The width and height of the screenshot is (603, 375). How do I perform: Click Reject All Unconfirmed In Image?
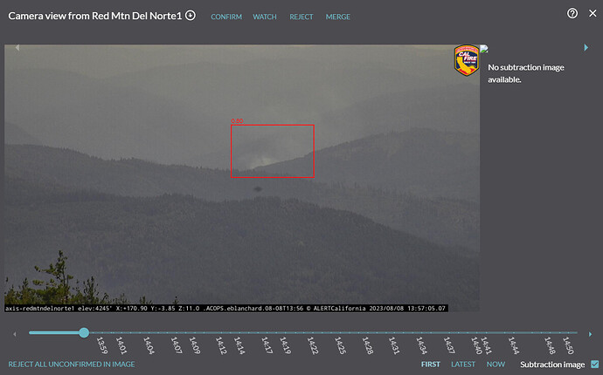[72, 364]
